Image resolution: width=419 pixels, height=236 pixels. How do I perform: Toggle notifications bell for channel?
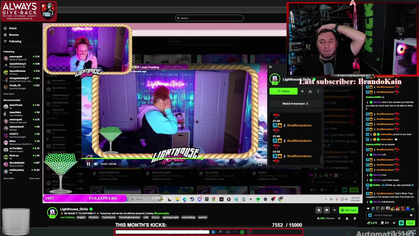(319, 210)
